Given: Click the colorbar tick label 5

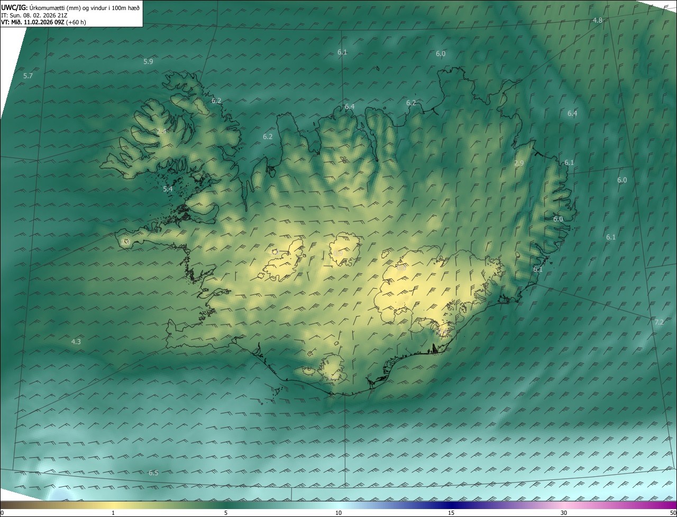Looking at the screenshot, I should pos(226,513).
